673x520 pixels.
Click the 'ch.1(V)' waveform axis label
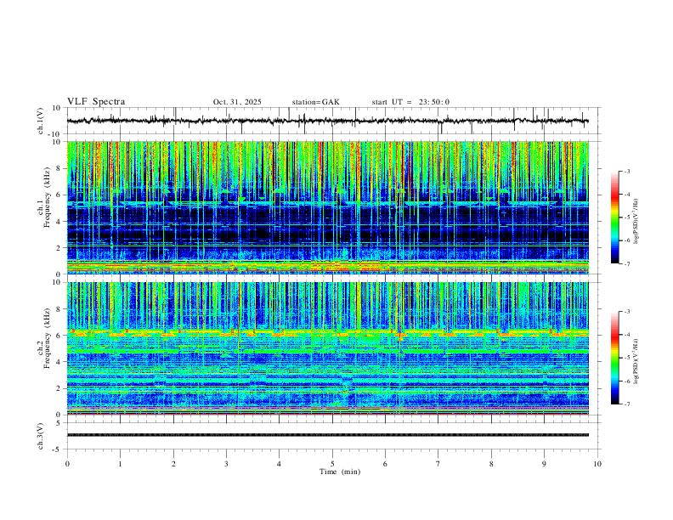point(41,121)
